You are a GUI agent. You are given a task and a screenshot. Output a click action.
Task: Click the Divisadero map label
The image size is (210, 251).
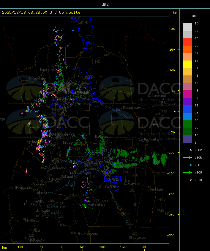click(x=72, y=142)
